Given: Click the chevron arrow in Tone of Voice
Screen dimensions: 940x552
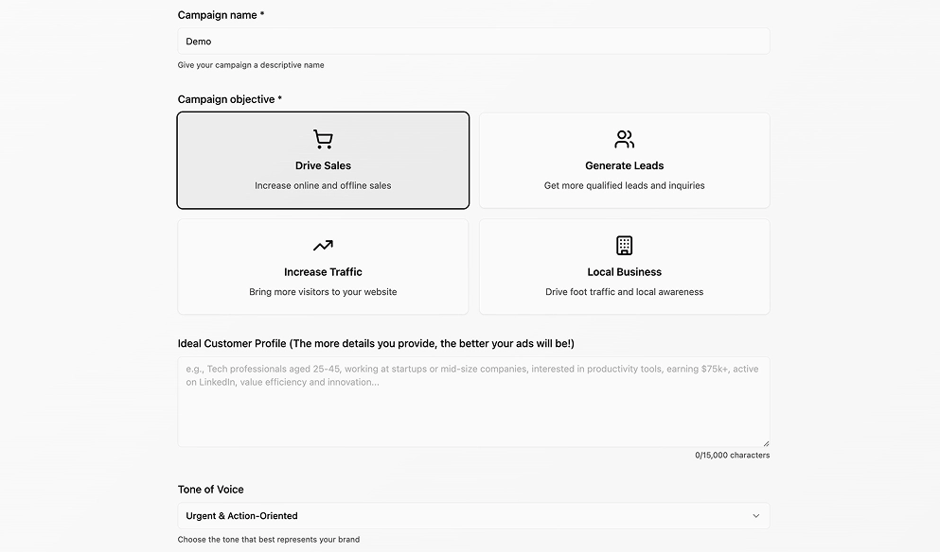Looking at the screenshot, I should click(x=755, y=516).
